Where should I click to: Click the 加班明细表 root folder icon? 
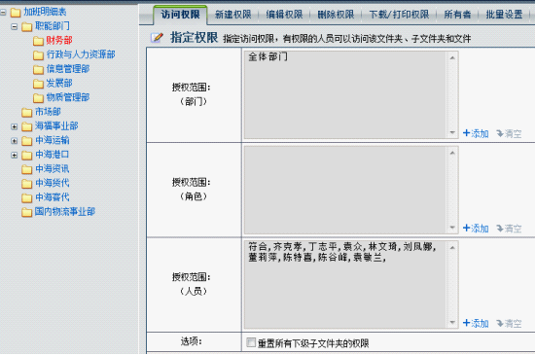tap(16, 13)
